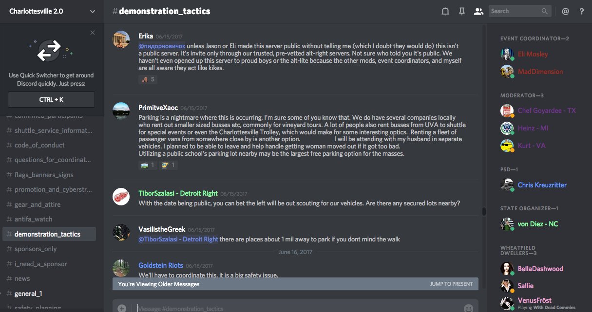Click in the Search field
This screenshot has height=312, width=592.
(x=515, y=11)
